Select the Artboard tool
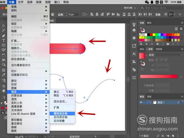Viewport: 184px width, 138px height. tap(4, 86)
